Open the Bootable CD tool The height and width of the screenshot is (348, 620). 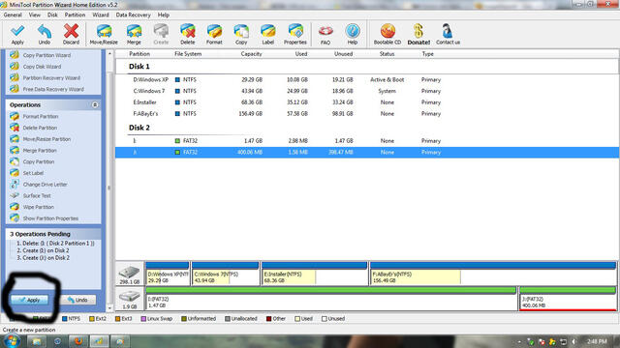(x=387, y=35)
